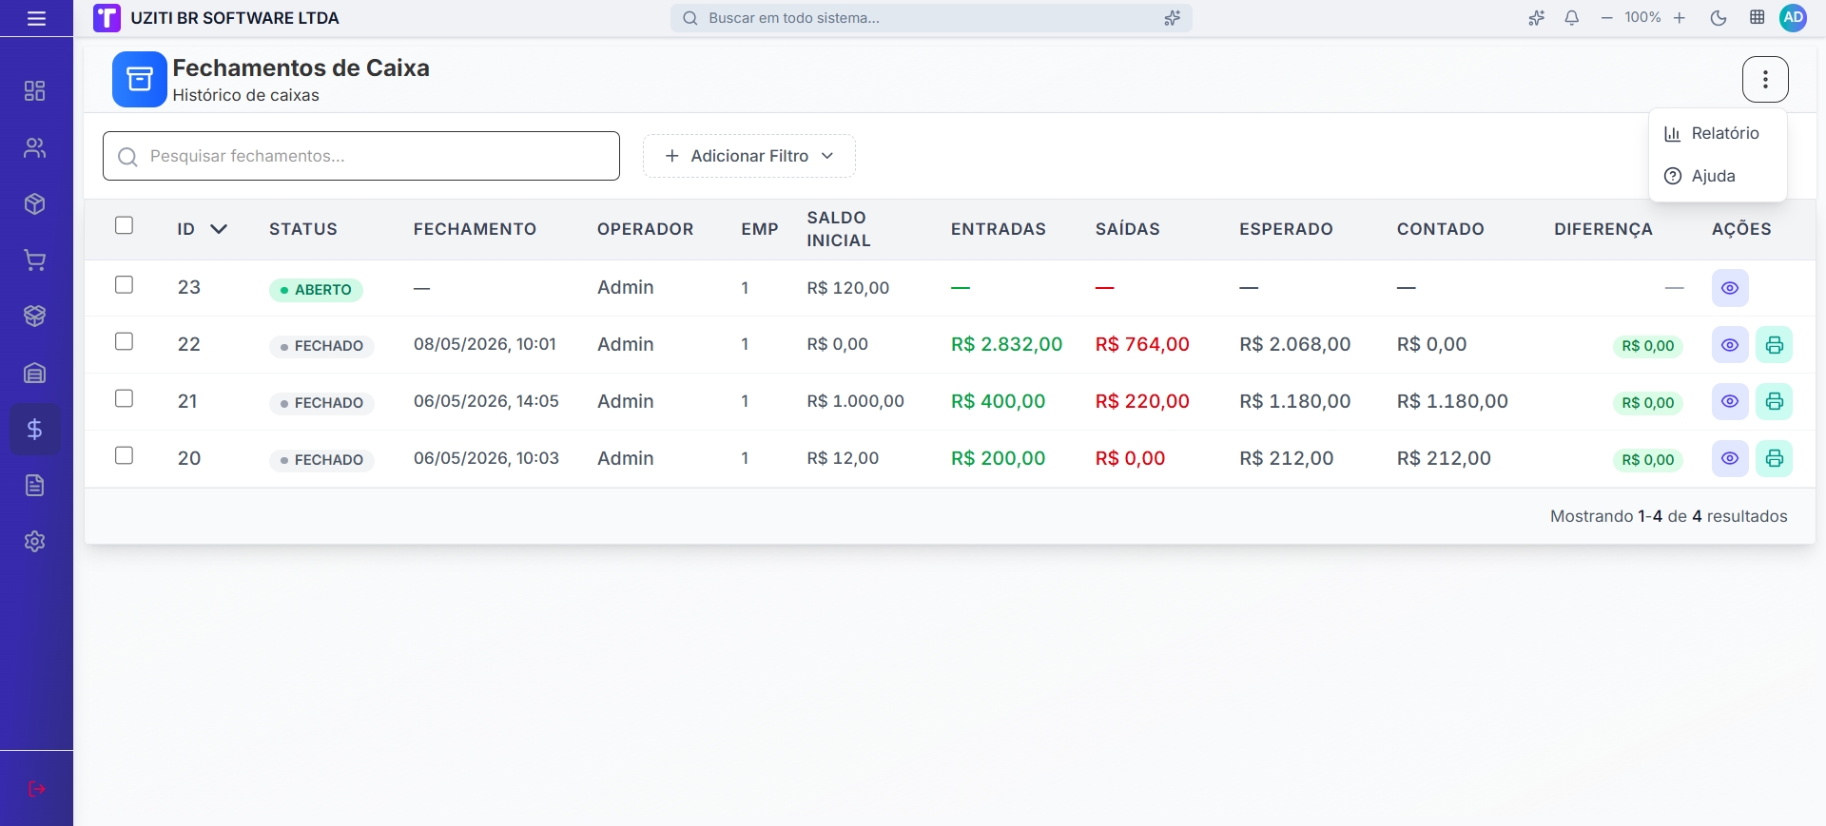View details of cash register 23

click(1730, 288)
